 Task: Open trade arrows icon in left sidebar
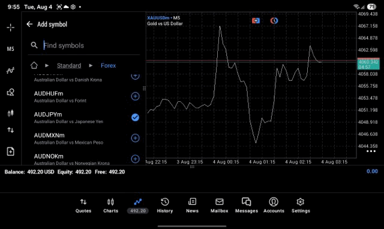(11, 130)
